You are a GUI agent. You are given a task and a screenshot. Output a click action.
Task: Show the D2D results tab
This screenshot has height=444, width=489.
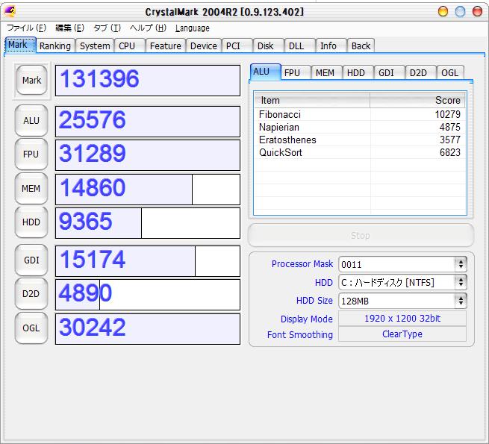click(x=421, y=73)
